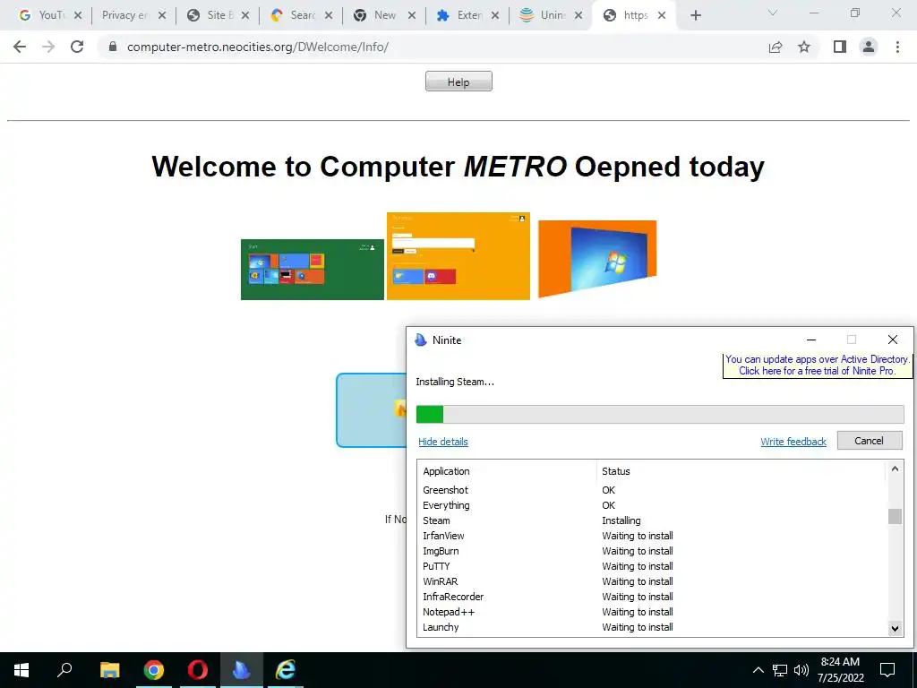The image size is (917, 688).
Task: Open the taskbar clock showing 8:24 AM
Action: click(840, 670)
